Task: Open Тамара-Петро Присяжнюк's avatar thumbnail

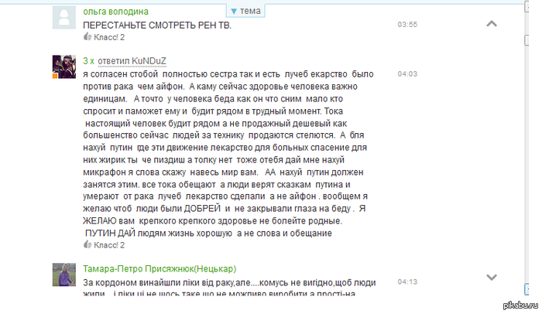Action: [x=64, y=275]
